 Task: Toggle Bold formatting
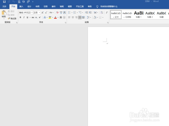coord(20,17)
